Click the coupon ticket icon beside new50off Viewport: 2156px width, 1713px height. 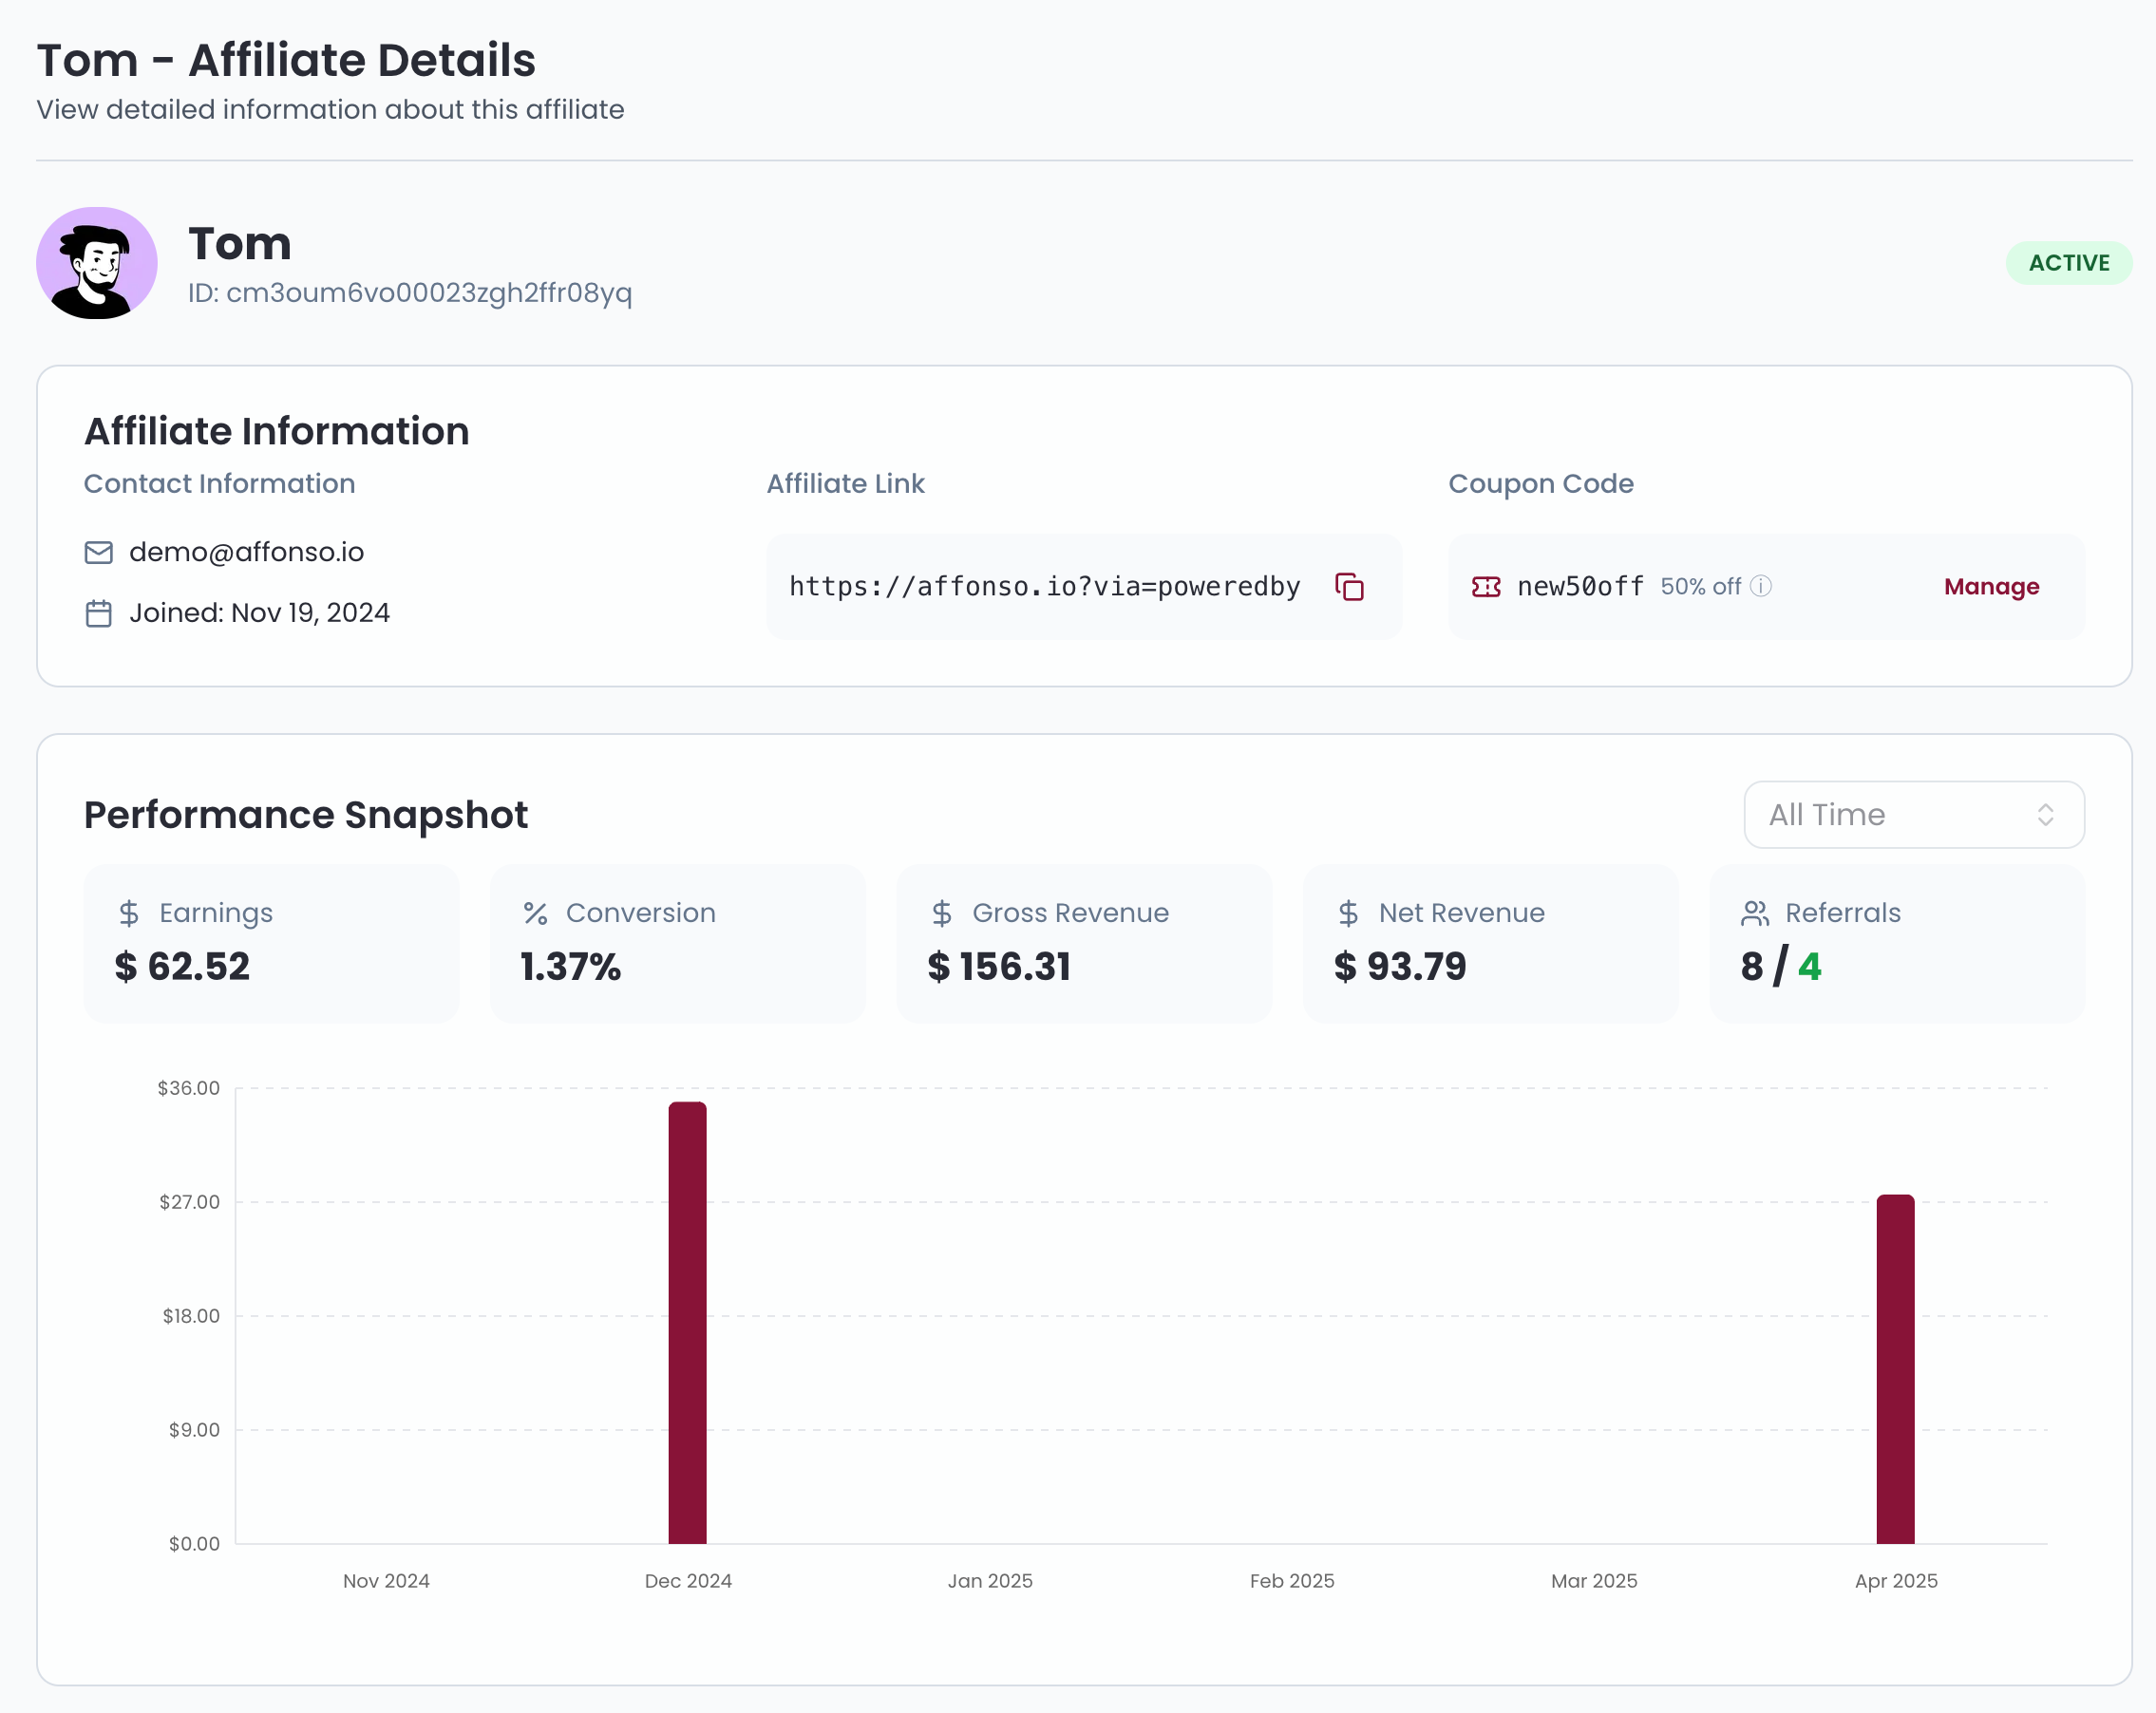(1489, 587)
